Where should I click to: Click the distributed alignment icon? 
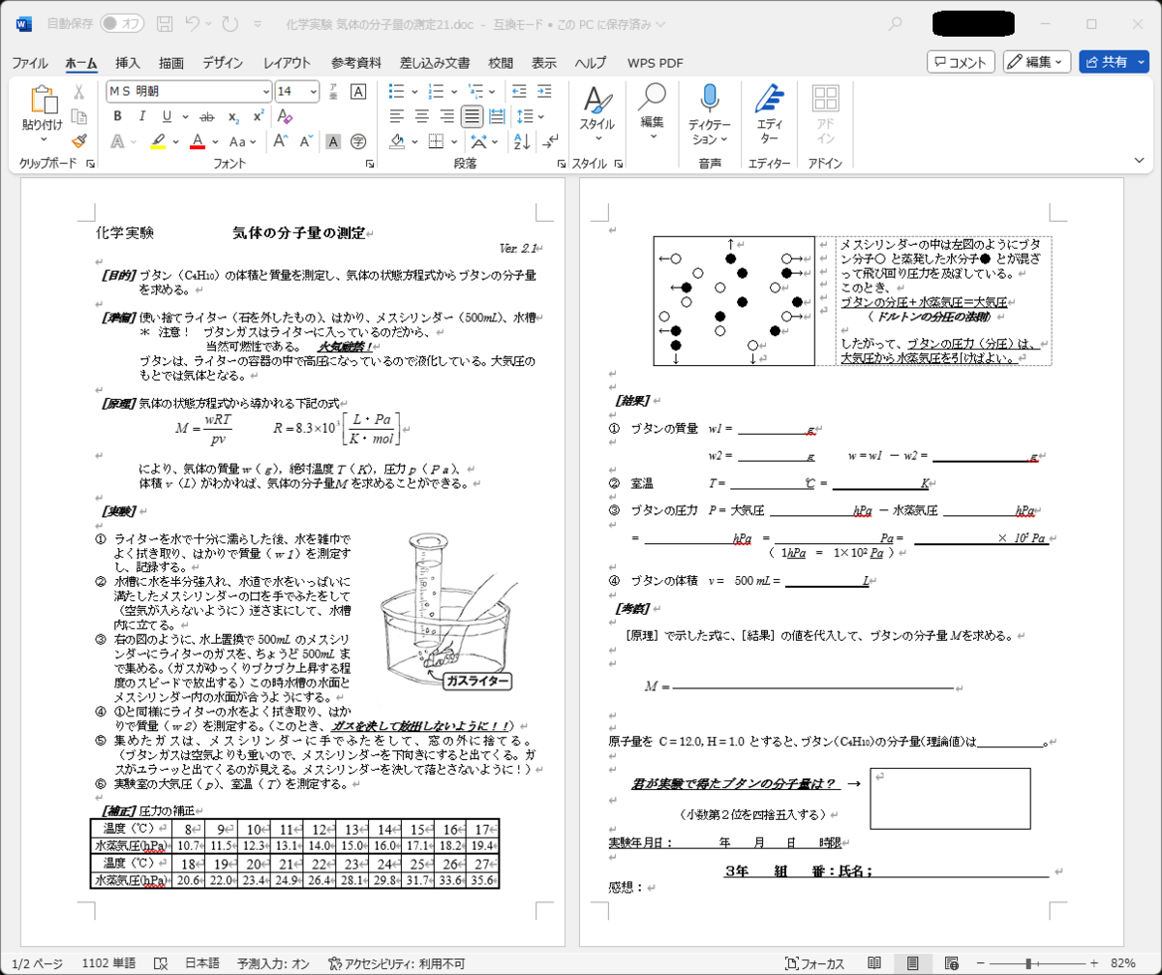[x=498, y=116]
